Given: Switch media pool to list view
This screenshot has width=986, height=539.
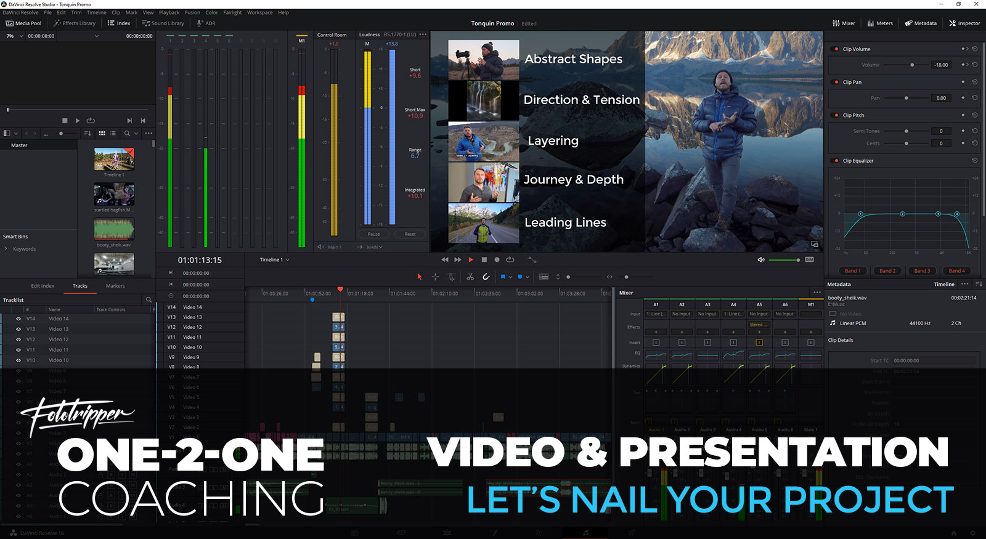Looking at the screenshot, I should pyautogui.click(x=113, y=133).
